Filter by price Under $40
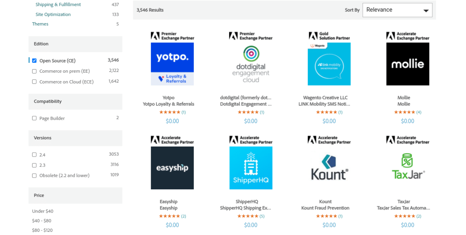 click(x=43, y=211)
